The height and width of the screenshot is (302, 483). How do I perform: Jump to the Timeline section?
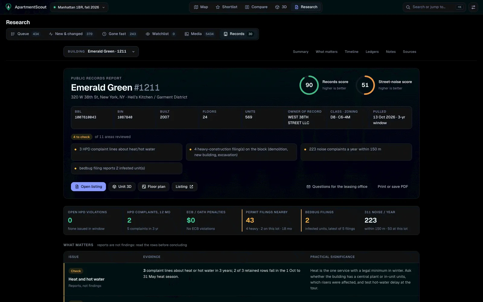(x=351, y=52)
